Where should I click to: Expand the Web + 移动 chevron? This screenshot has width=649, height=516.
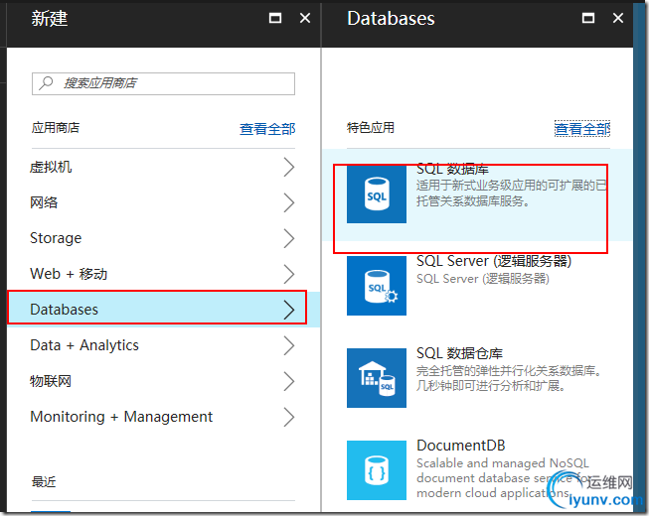click(x=289, y=274)
